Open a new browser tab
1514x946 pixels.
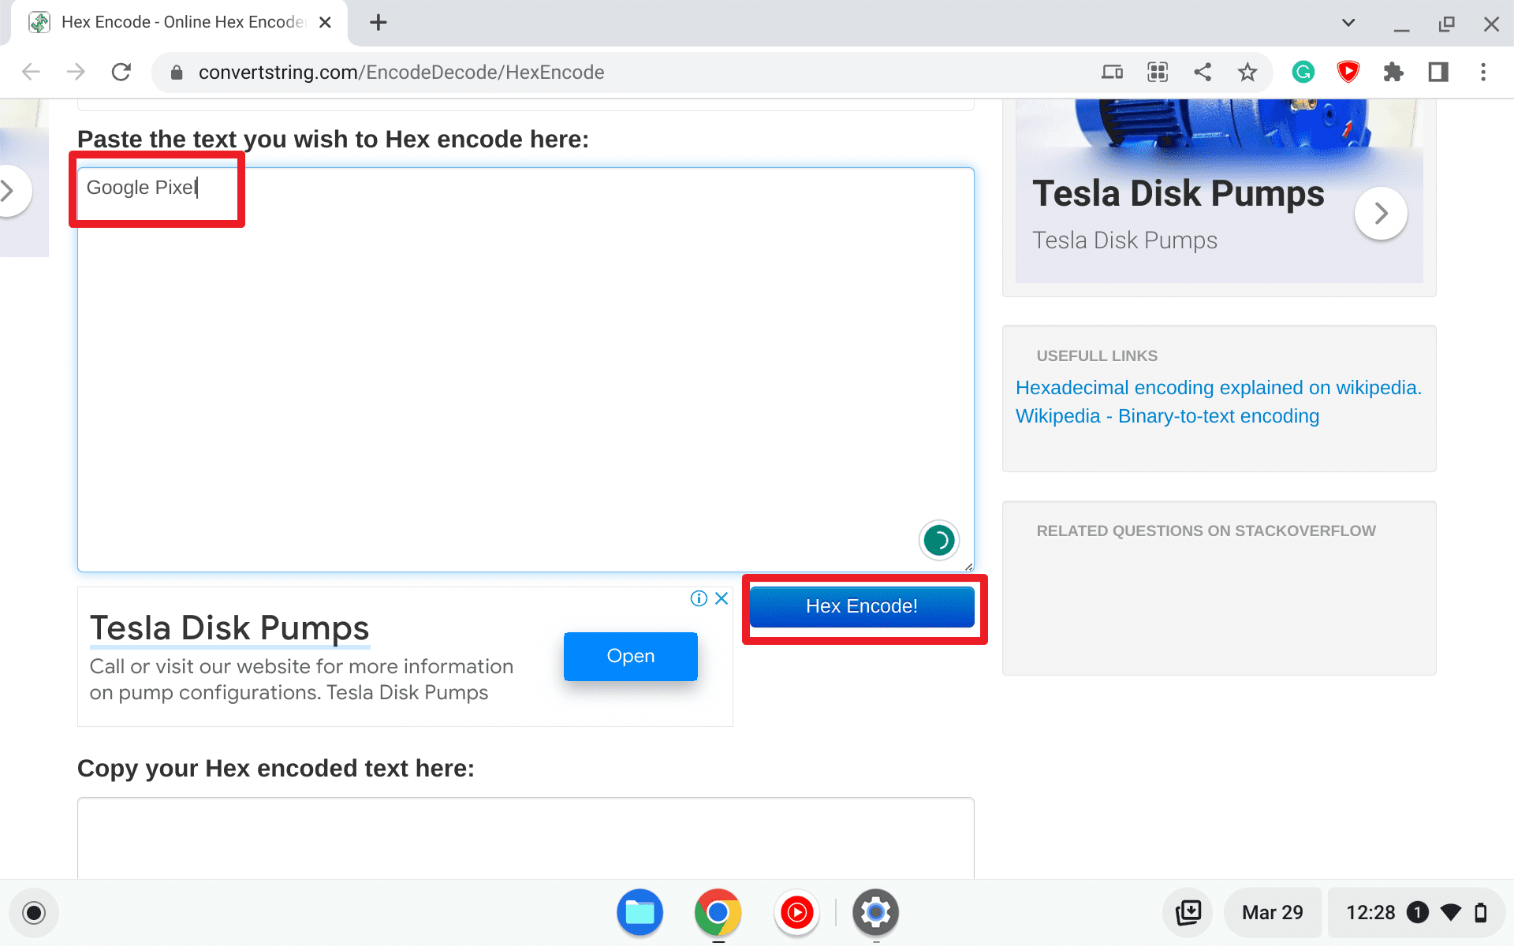[x=378, y=22]
